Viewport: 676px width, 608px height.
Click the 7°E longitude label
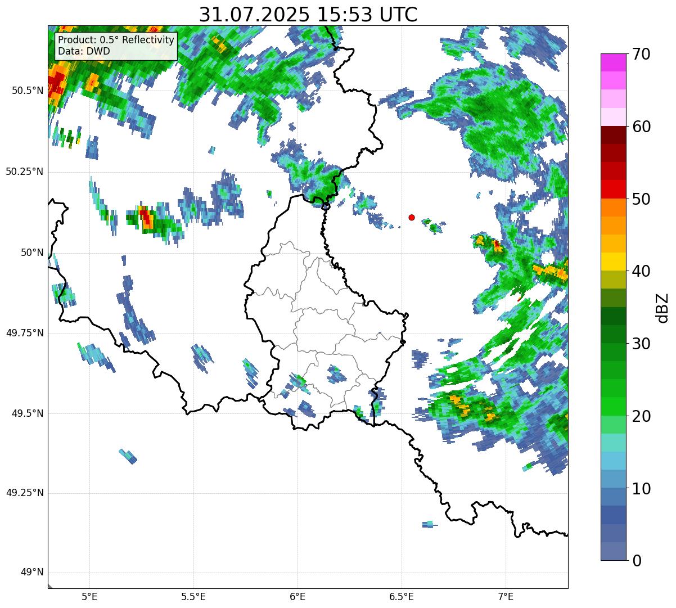pos(506,597)
